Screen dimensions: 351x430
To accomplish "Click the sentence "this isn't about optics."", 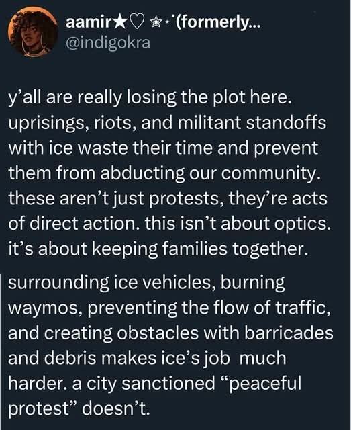I will (238, 224).
